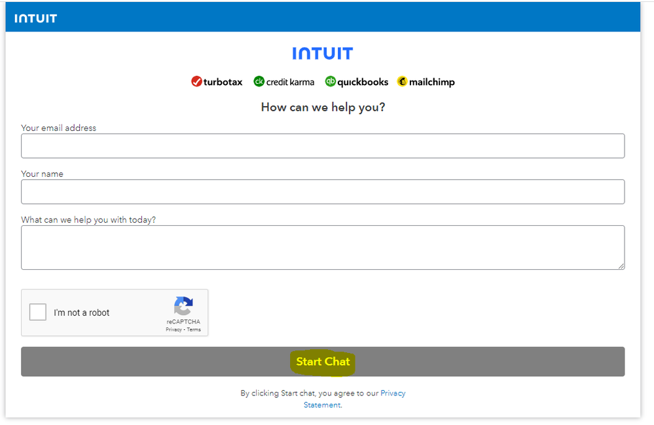Focus the Your email address field

pyautogui.click(x=323, y=146)
